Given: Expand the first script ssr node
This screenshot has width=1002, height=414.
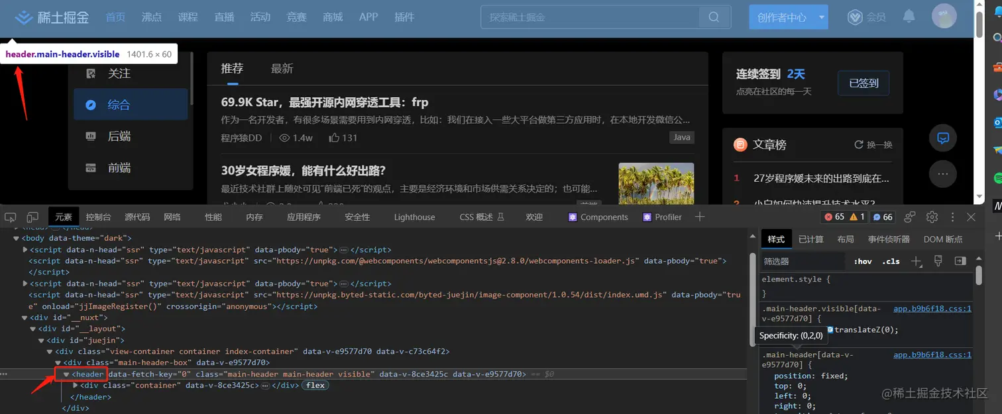Looking at the screenshot, I should pos(25,249).
